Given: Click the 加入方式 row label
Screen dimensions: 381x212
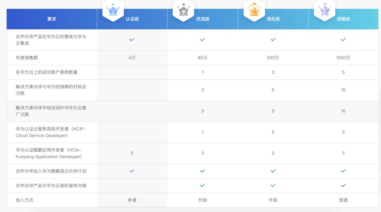Looking at the screenshot, I should click(x=25, y=200).
